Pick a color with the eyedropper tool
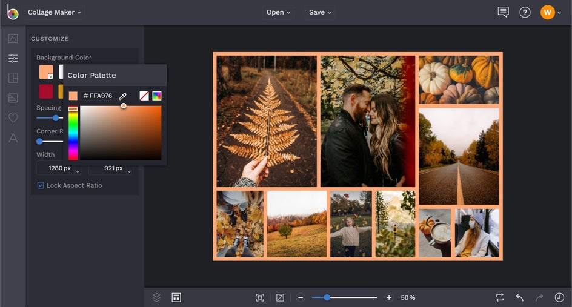Screen dimensions: 572x307 coord(122,96)
